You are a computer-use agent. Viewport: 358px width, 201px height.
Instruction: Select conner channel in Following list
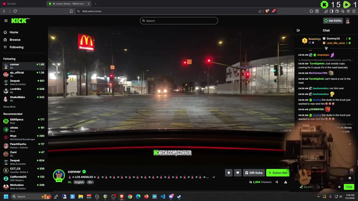click(24, 66)
